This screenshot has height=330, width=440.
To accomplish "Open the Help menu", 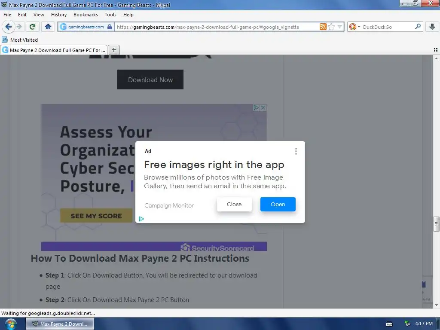I will (128, 15).
